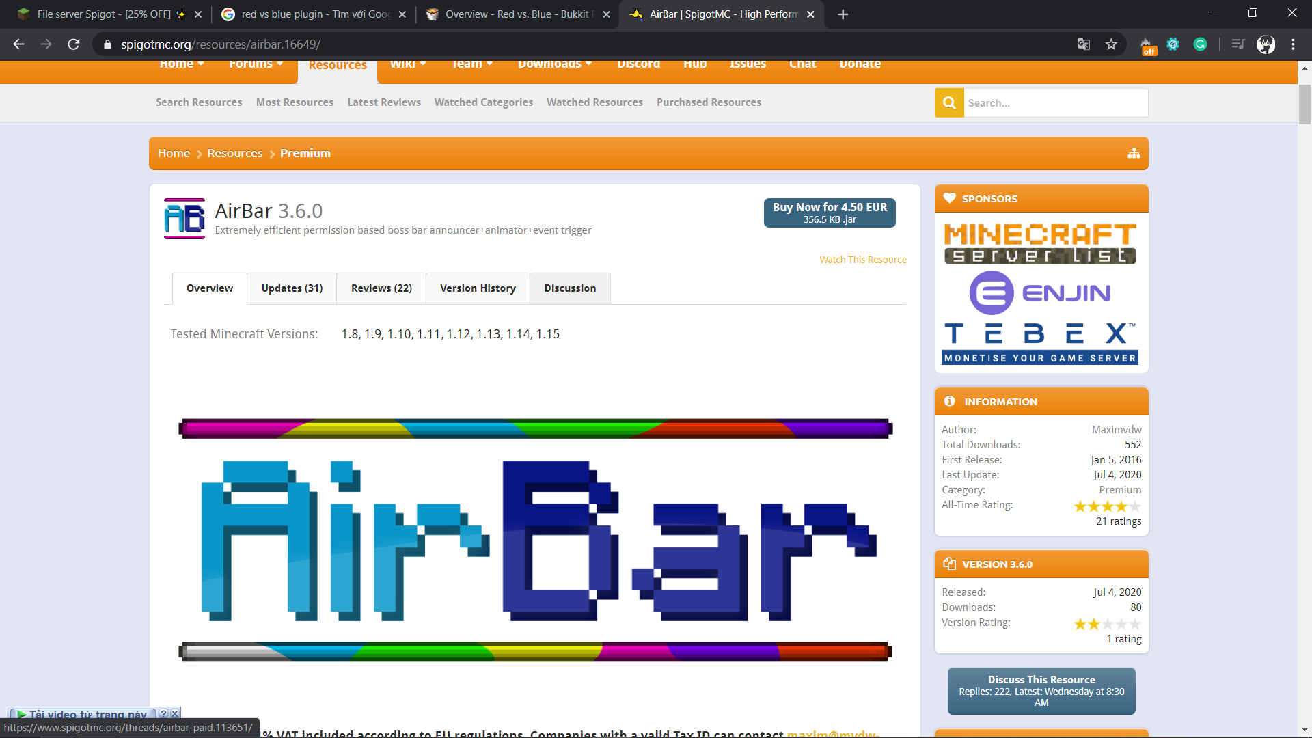
Task: Click Watch This Resource link
Action: (x=863, y=260)
